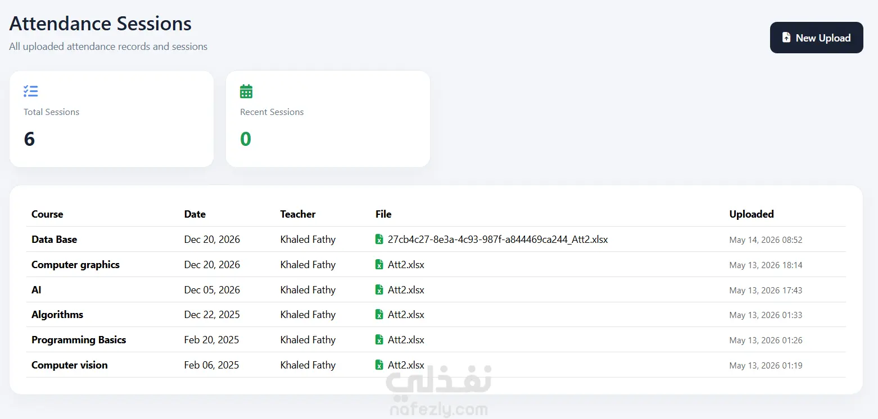
Task: Select the Recent Sessions card
Action: 328,119
